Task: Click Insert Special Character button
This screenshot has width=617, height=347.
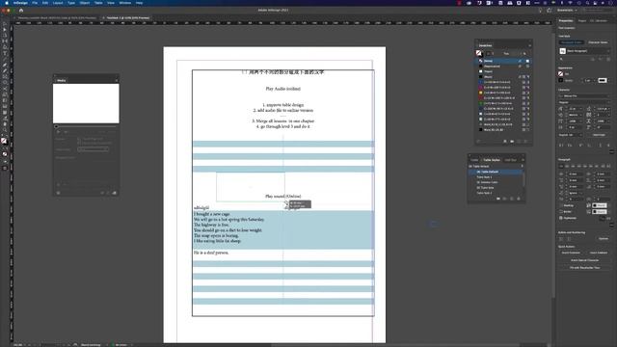Action: 585,260
